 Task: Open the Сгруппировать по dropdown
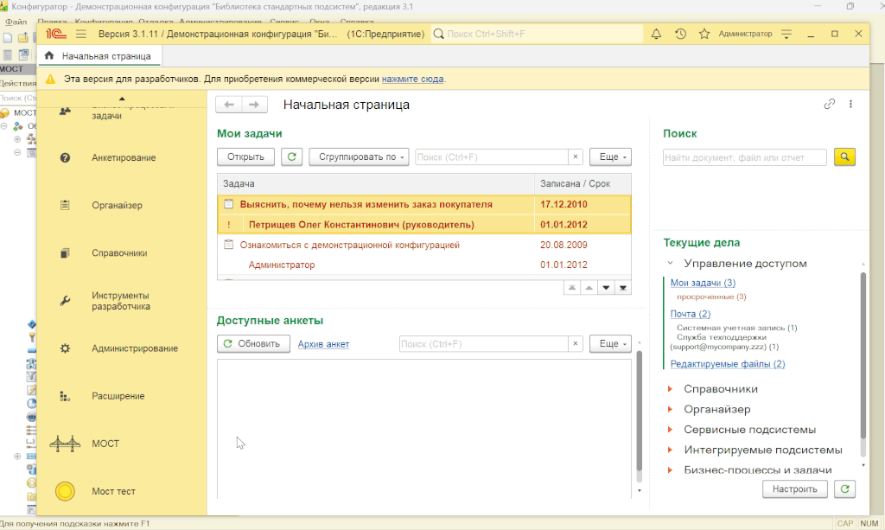pyautogui.click(x=358, y=156)
